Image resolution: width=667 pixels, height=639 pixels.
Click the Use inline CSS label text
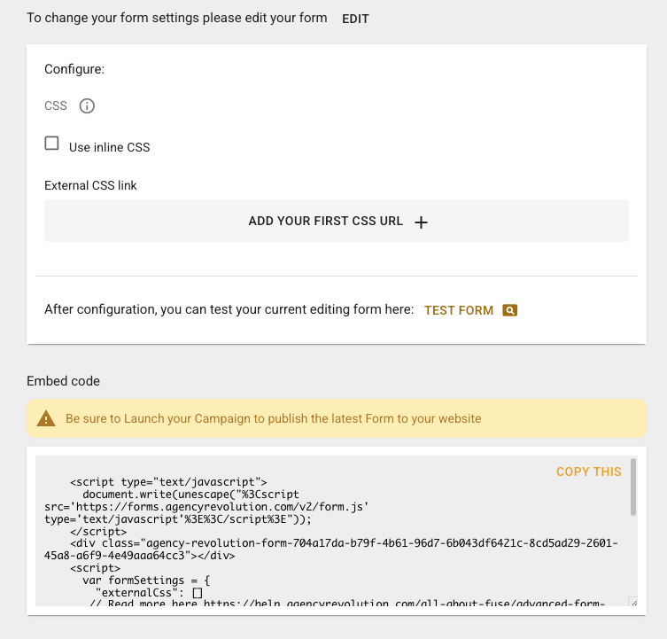pos(109,147)
